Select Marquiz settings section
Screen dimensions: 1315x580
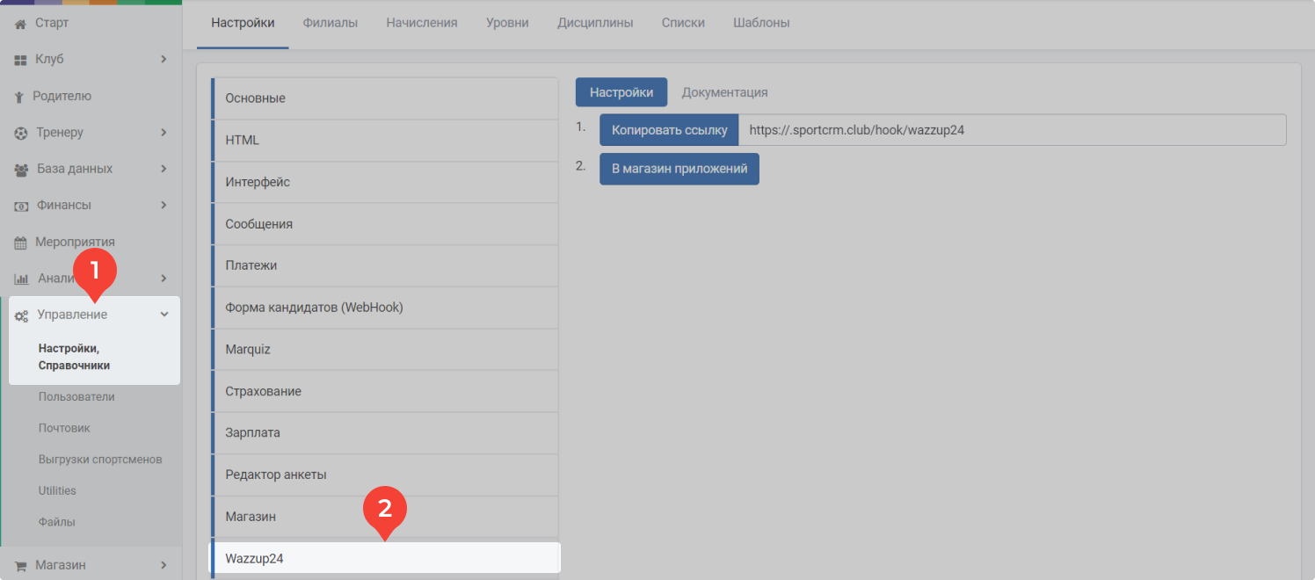click(385, 349)
